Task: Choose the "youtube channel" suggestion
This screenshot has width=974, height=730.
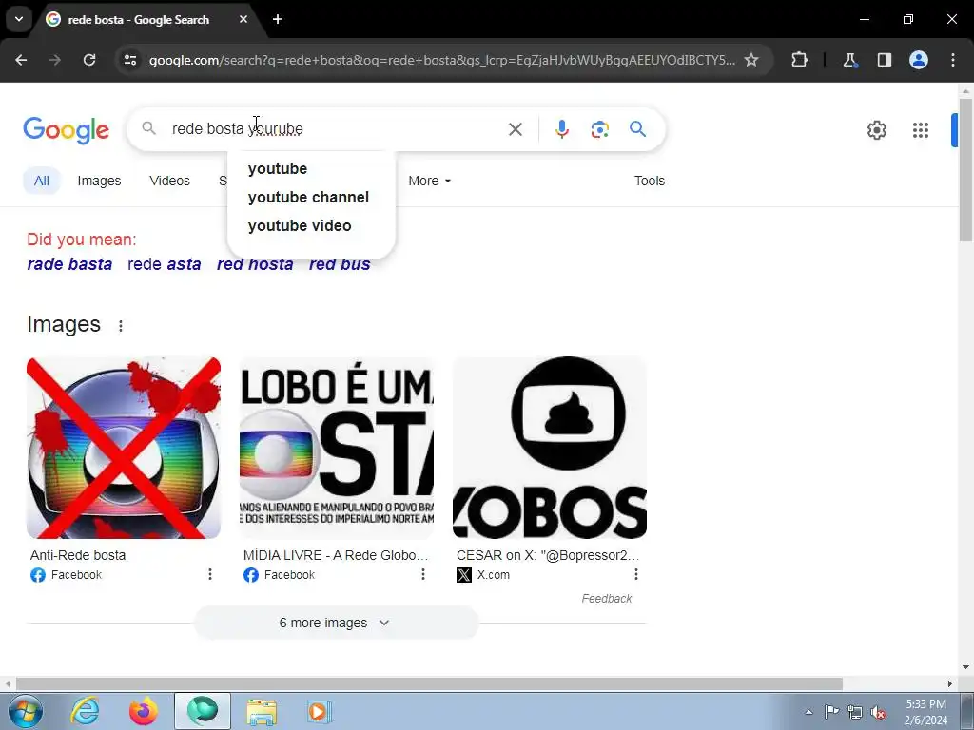Action: [311, 198]
